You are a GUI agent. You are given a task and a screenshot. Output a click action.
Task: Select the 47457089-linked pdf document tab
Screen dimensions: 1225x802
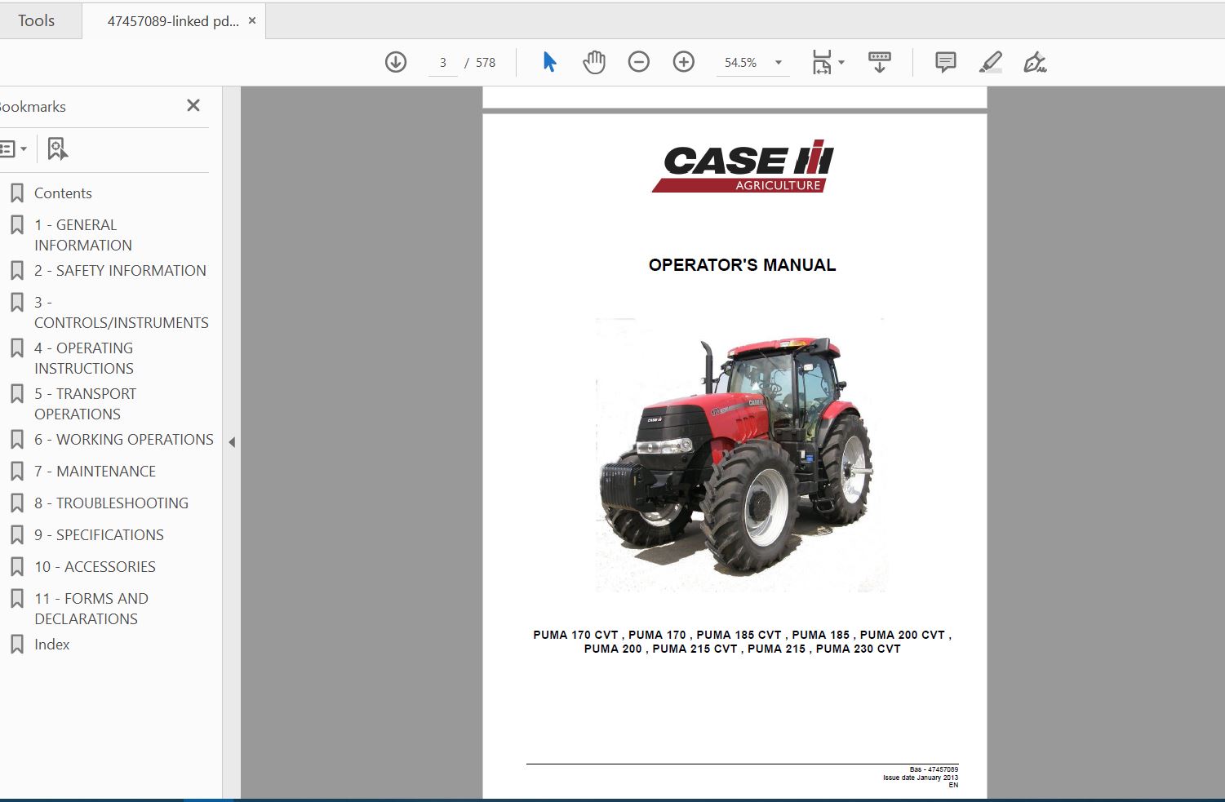click(173, 21)
